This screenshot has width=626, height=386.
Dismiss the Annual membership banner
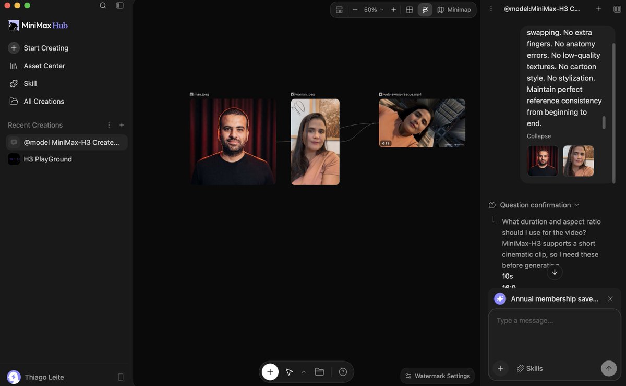pos(610,299)
